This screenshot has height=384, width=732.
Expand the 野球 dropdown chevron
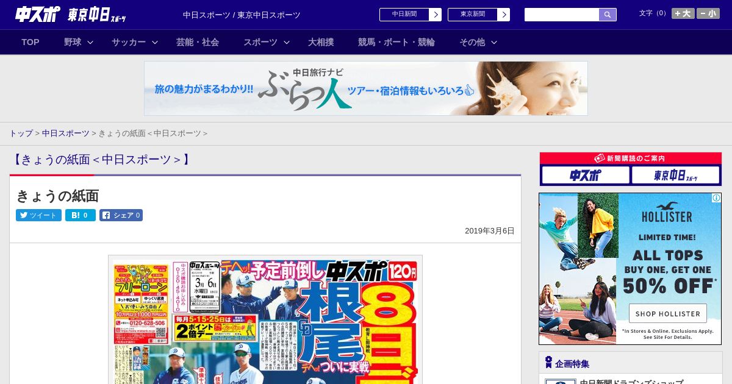pyautogui.click(x=90, y=42)
